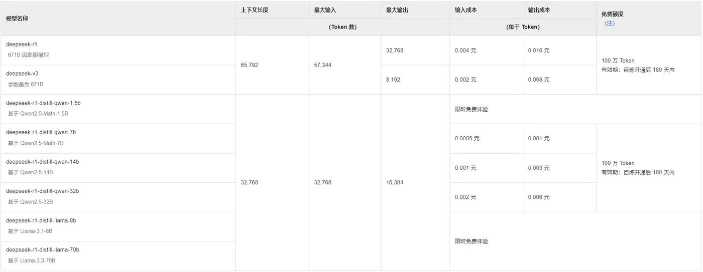703x272 pixels.
Task: Click the 输出成本 column header
Action: coord(539,10)
